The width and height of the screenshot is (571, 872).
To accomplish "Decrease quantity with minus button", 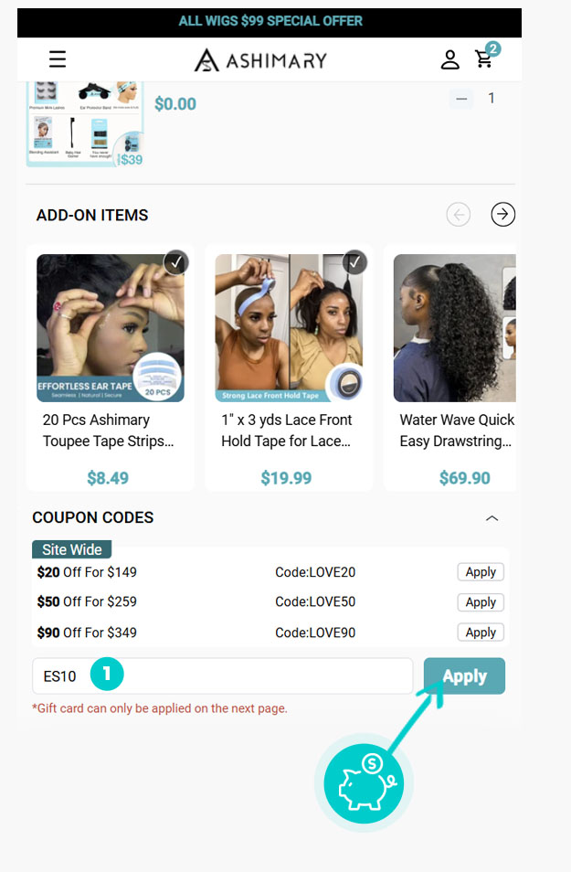I will tap(461, 99).
